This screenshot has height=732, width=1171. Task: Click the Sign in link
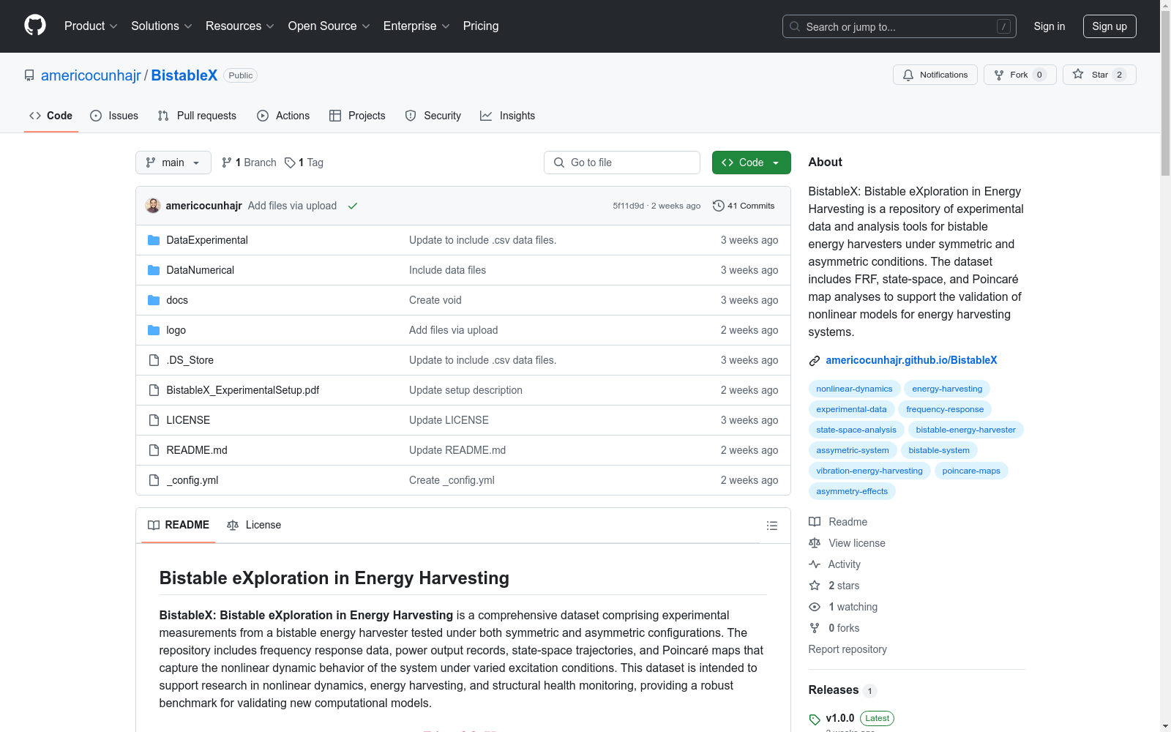1050,26
